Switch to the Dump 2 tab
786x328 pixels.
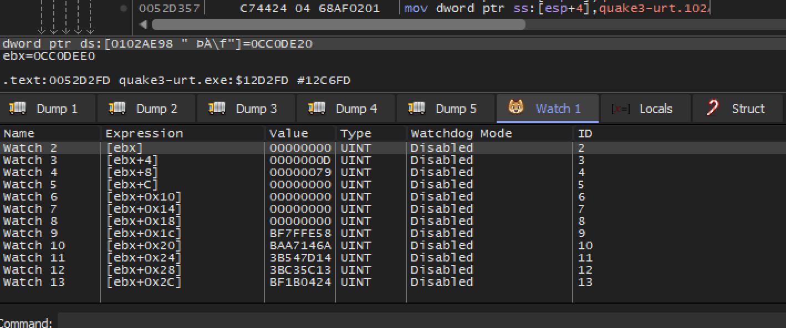point(146,108)
